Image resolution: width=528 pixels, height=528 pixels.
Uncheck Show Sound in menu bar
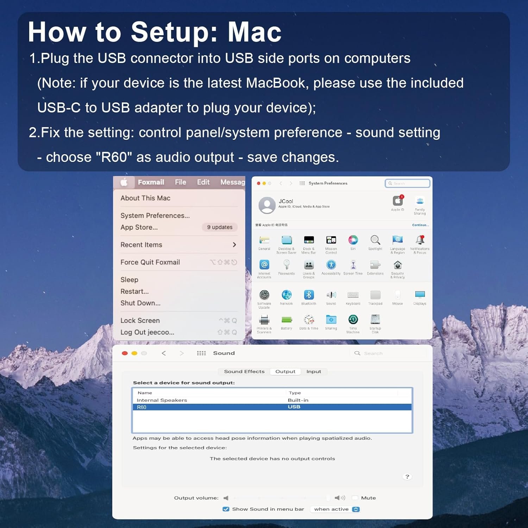pos(226,509)
